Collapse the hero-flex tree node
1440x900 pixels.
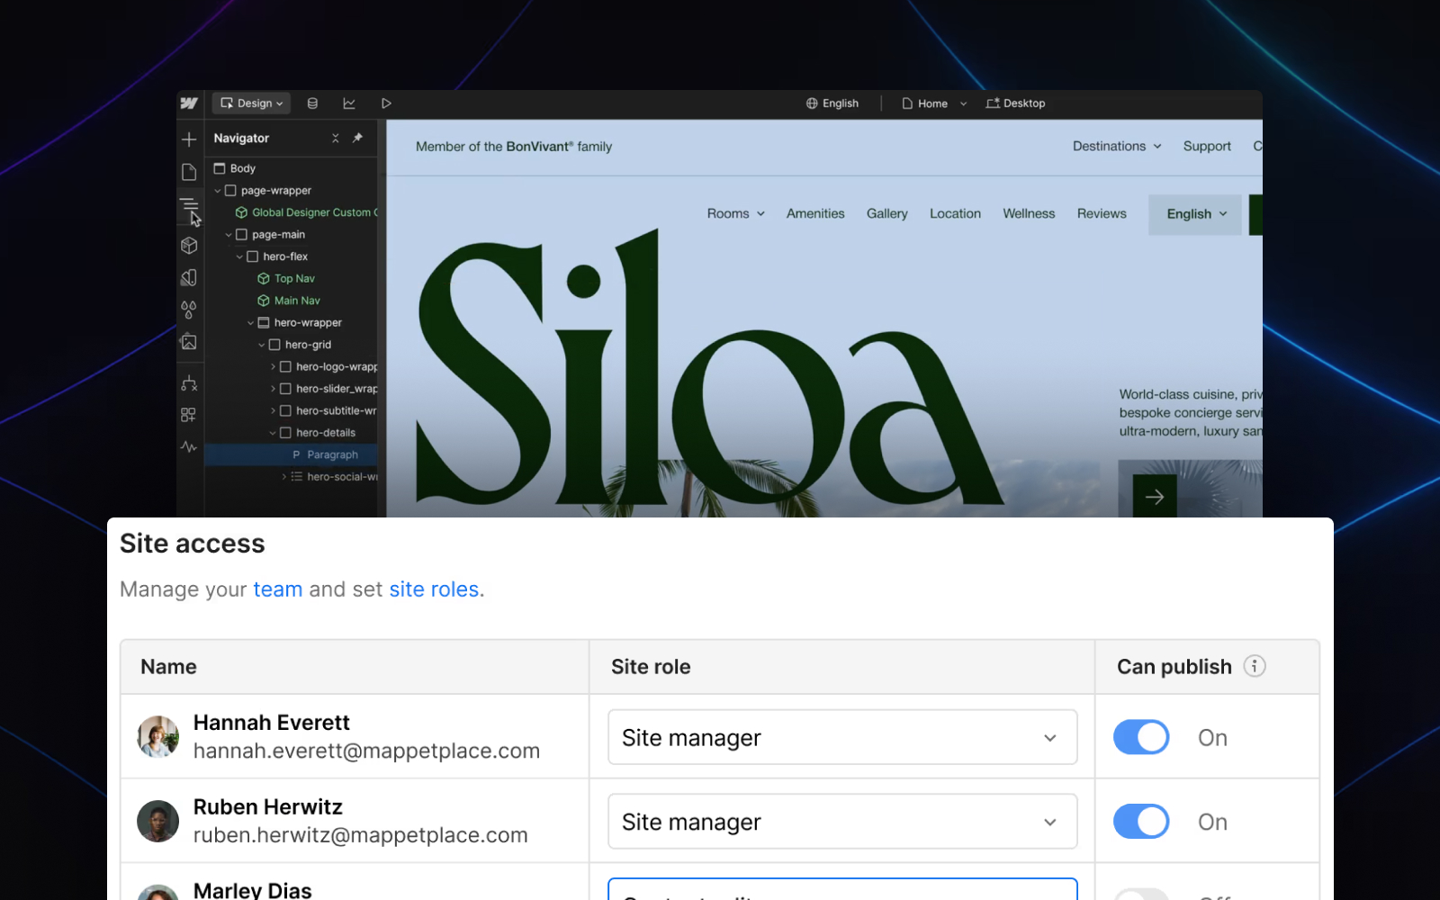click(239, 256)
